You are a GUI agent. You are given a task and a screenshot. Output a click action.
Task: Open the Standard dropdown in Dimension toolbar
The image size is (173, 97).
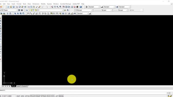coord(87,13)
